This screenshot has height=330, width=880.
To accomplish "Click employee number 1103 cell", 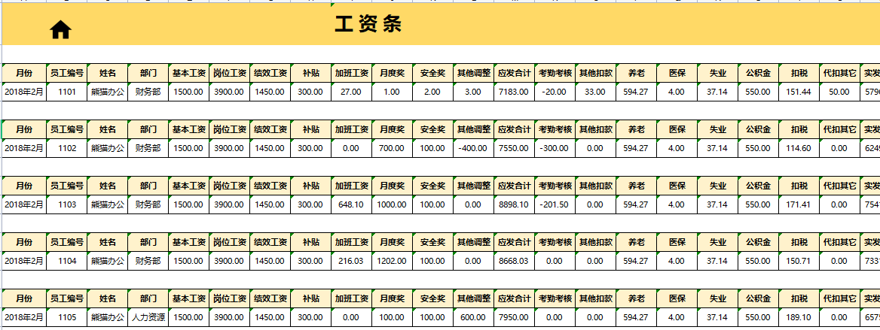I will pos(67,204).
